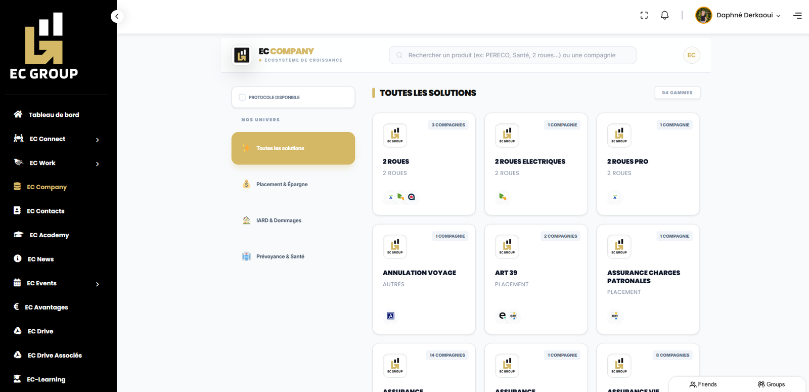The width and height of the screenshot is (809, 392).
Task: Select the IARD & Dommages universe
Action: pos(279,221)
